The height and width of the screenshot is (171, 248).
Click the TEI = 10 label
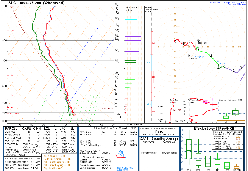coord(177,110)
